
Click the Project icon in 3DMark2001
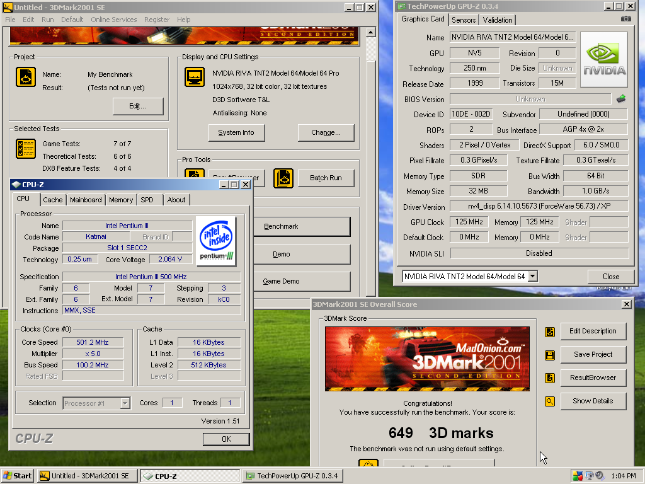pyautogui.click(x=26, y=77)
